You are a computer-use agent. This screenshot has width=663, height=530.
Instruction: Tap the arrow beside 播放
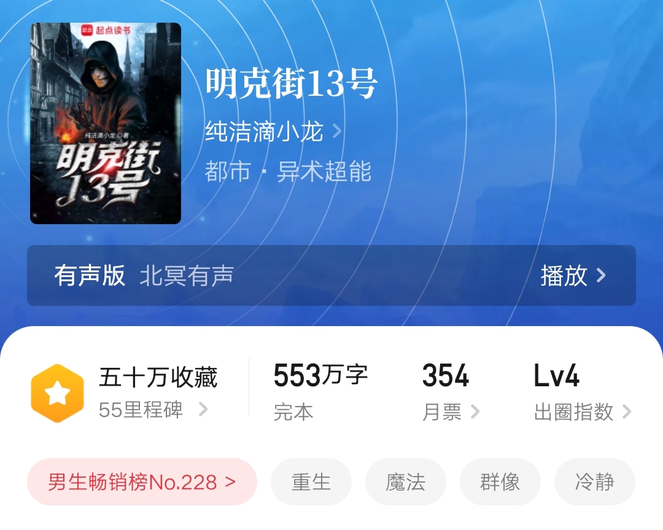[x=601, y=275]
